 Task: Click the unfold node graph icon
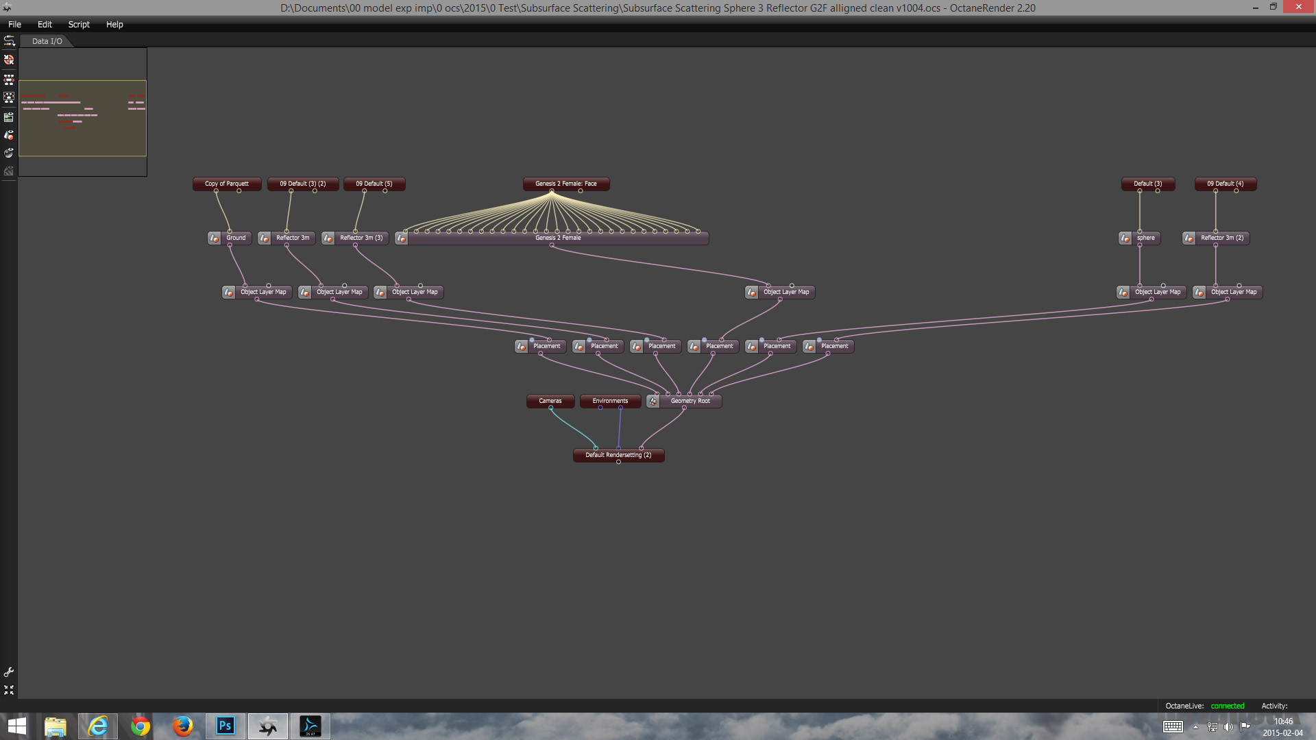click(9, 79)
